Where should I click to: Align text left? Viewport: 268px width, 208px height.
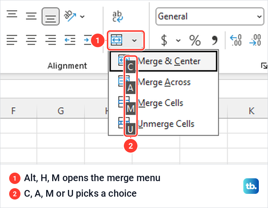pyautogui.click(x=12, y=40)
